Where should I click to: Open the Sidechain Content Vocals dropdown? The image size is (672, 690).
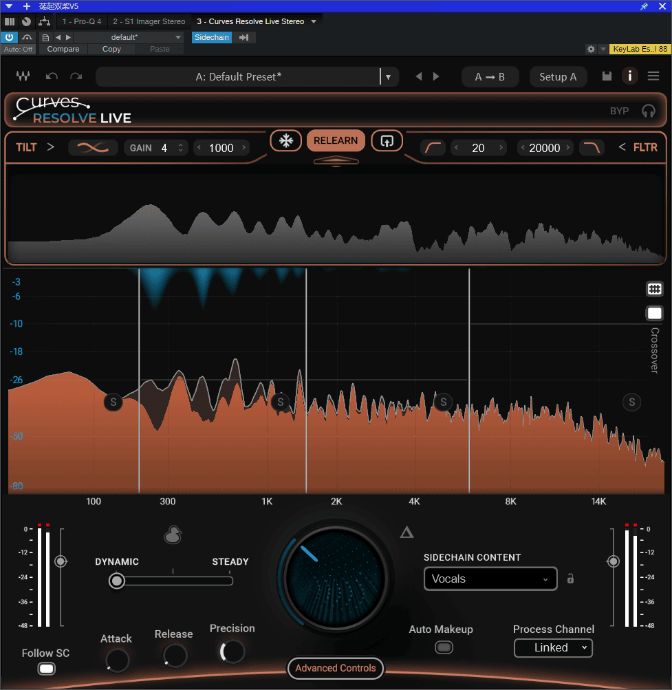(490, 579)
